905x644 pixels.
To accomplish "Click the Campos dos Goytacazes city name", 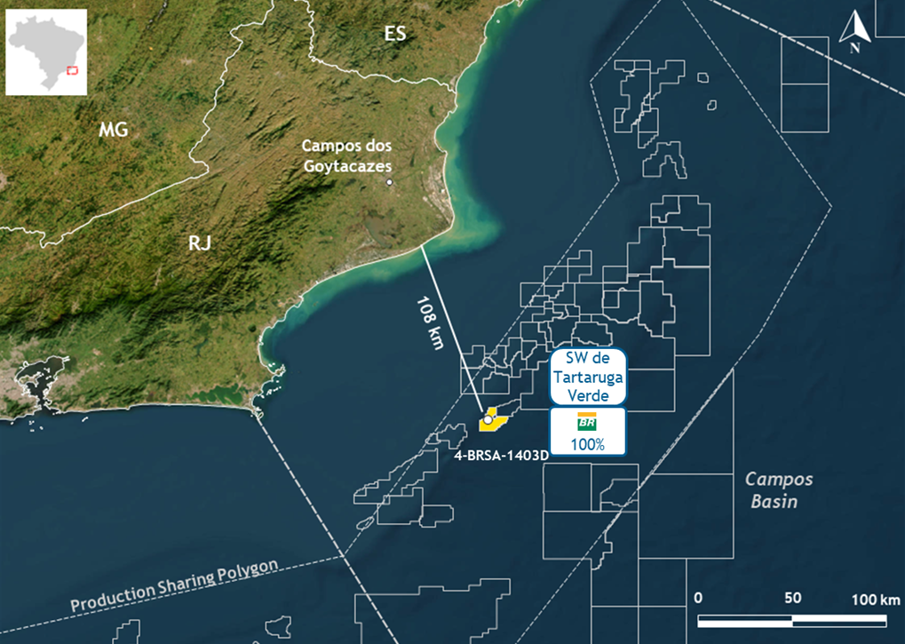I will (x=346, y=155).
